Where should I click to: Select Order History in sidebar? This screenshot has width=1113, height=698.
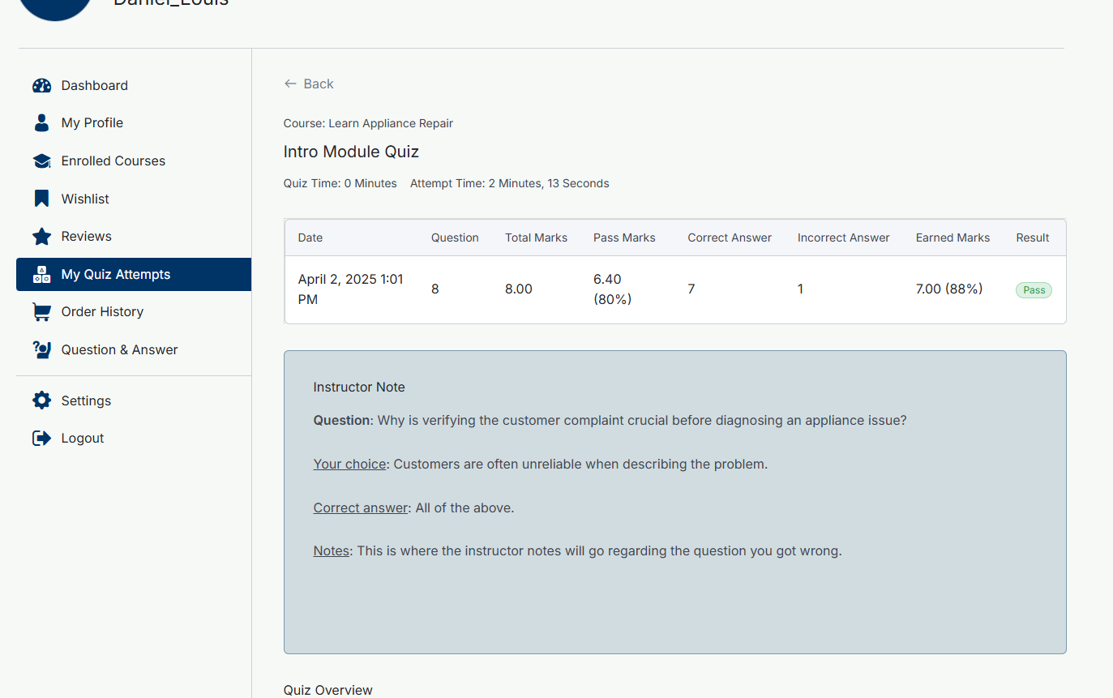[102, 312]
